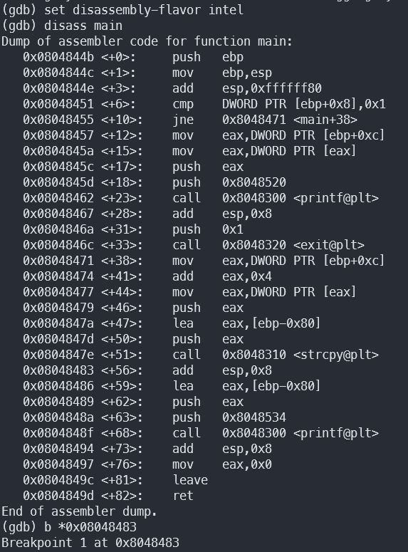The width and height of the screenshot is (408, 552).
Task: Click the 'b *0x08048483' breakpoint command
Action: 69,527
